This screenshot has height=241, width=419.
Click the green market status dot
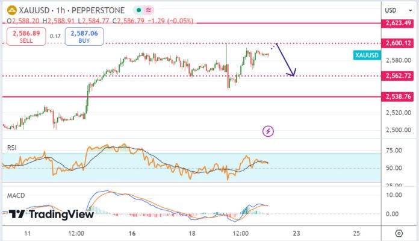(x=140, y=10)
